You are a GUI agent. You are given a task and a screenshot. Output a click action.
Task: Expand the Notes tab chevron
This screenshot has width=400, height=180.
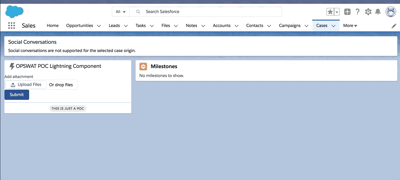tap(203, 26)
